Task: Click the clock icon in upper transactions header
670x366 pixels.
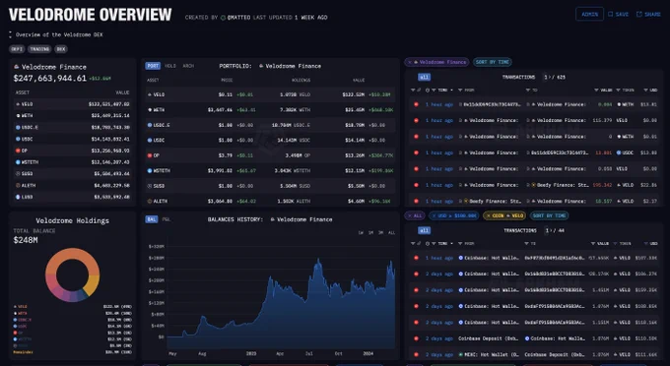Action: click(428, 91)
